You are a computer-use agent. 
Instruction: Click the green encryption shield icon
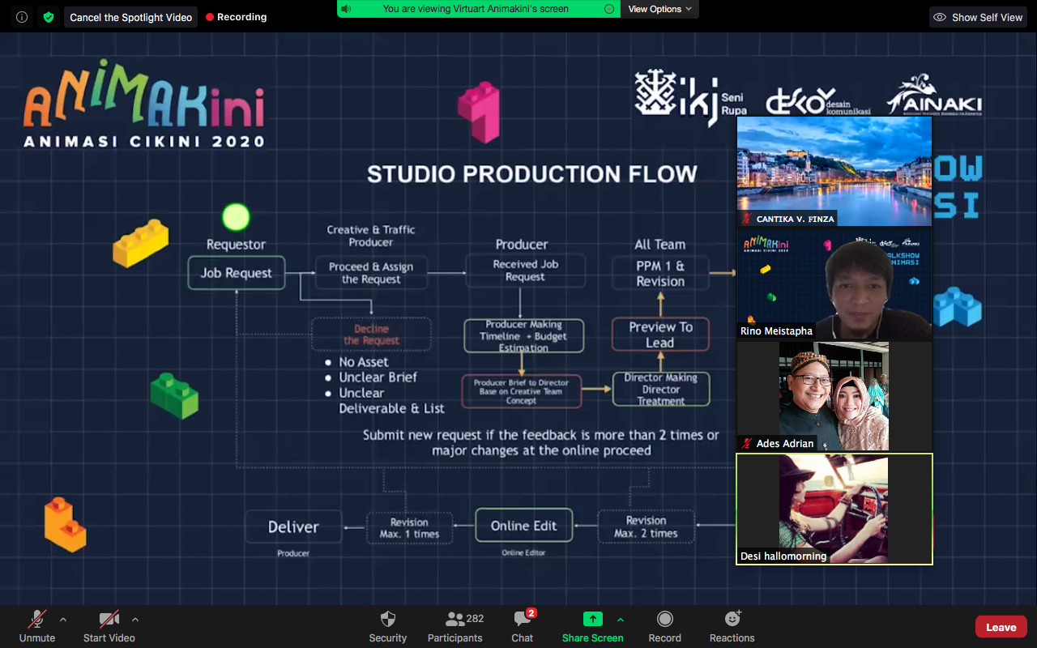pyautogui.click(x=49, y=17)
